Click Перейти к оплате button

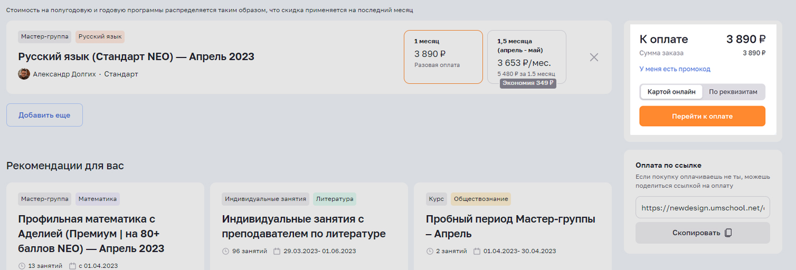702,116
